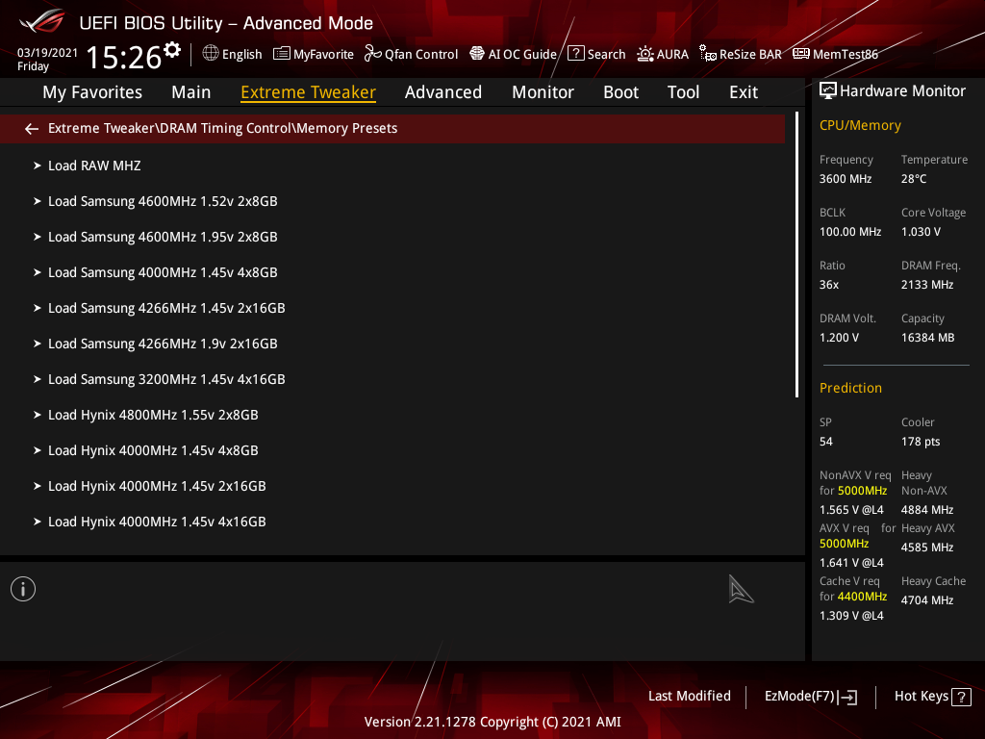Select the Extreme Tweaker tab
Viewport: 985px width, 739px height.
309,91
